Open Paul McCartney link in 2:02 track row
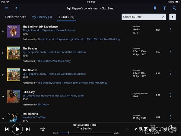This screenshot has height=136, width=181. [62, 61]
